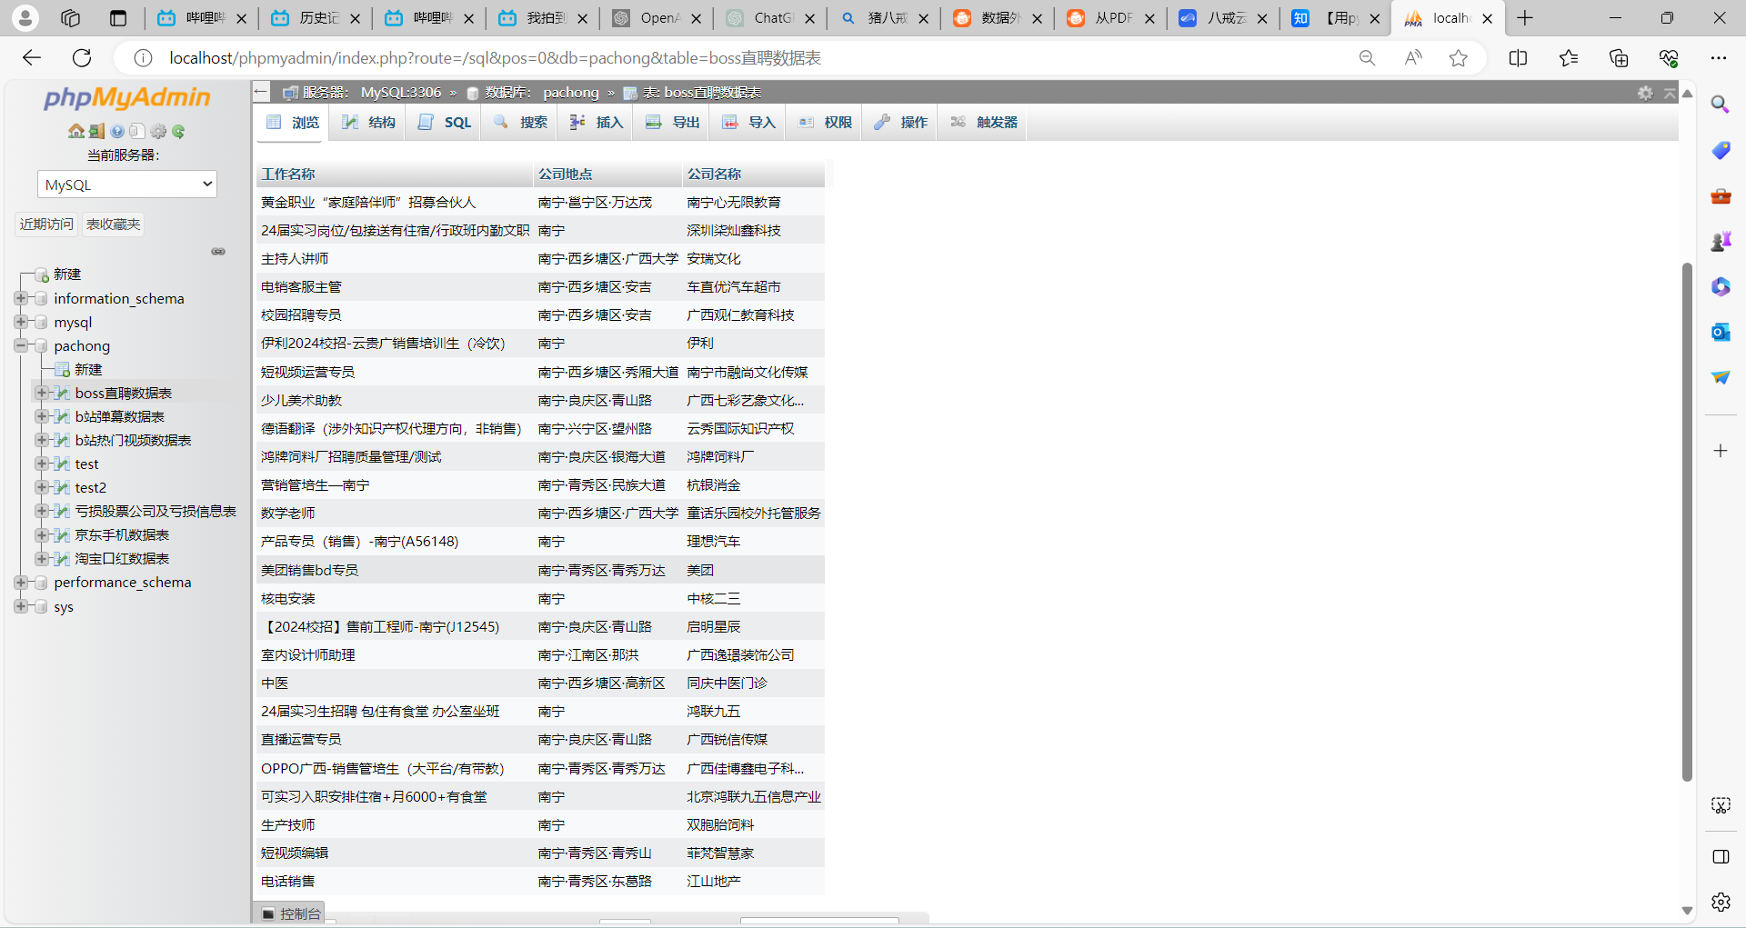Click the log out door icon
The image size is (1746, 928).
[96, 132]
